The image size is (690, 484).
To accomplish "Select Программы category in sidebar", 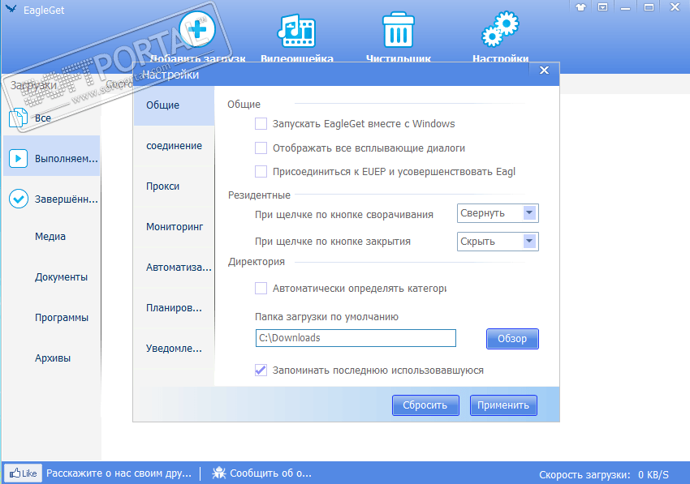I will (x=62, y=317).
